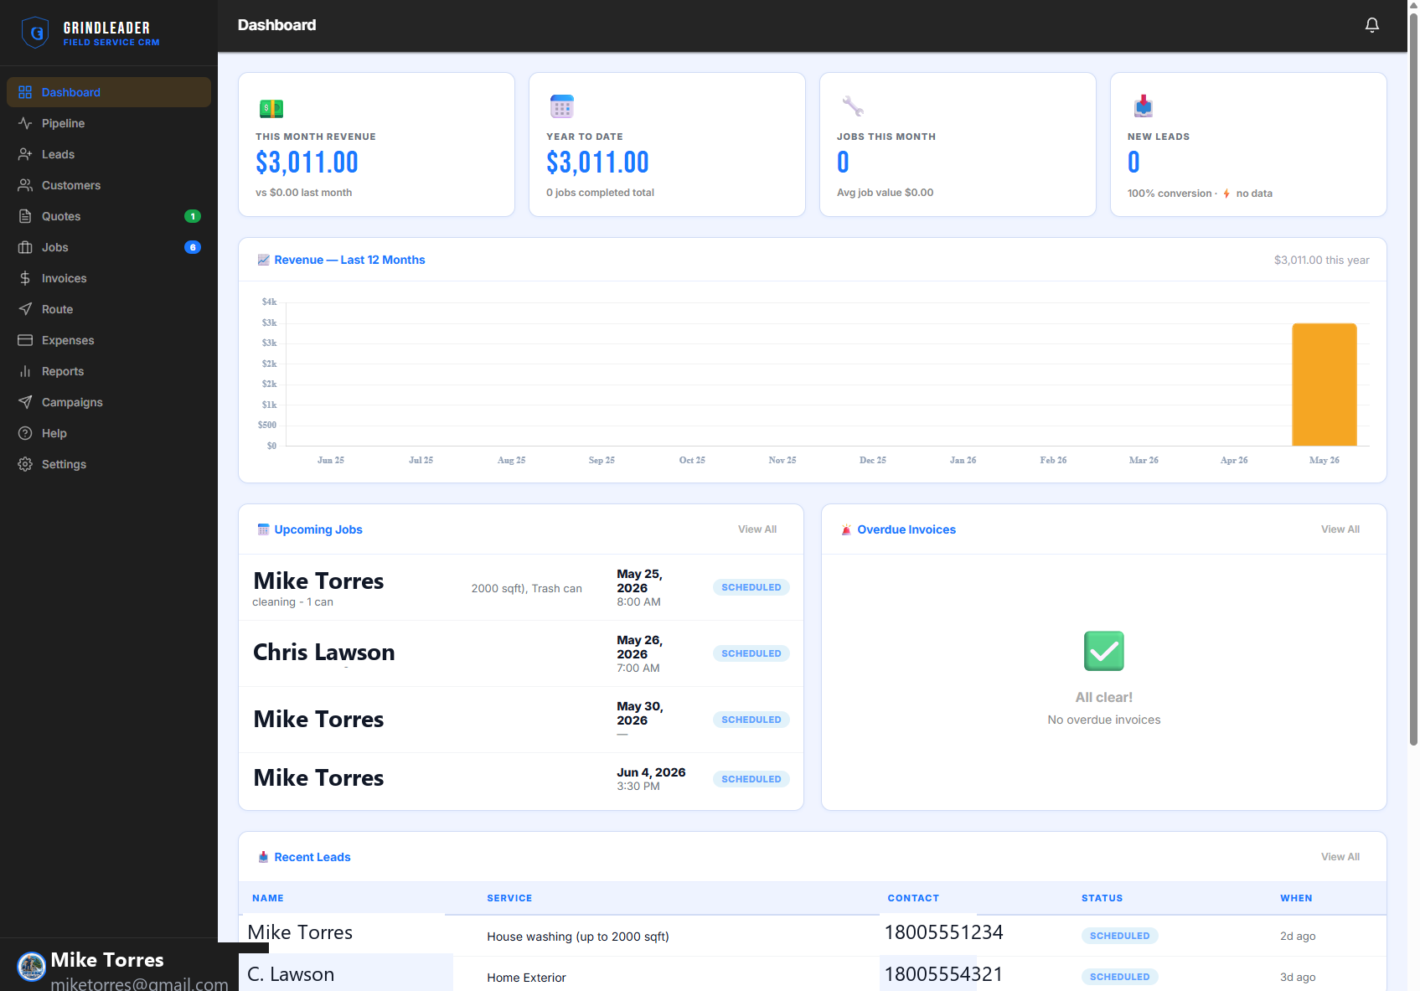1420x991 pixels.
Task: Click Mike Torres row in Recent Leads
Action: [813, 936]
